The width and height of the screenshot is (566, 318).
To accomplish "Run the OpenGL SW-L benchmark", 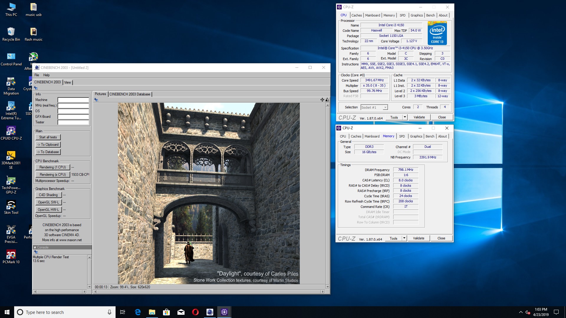I will [x=48, y=202].
